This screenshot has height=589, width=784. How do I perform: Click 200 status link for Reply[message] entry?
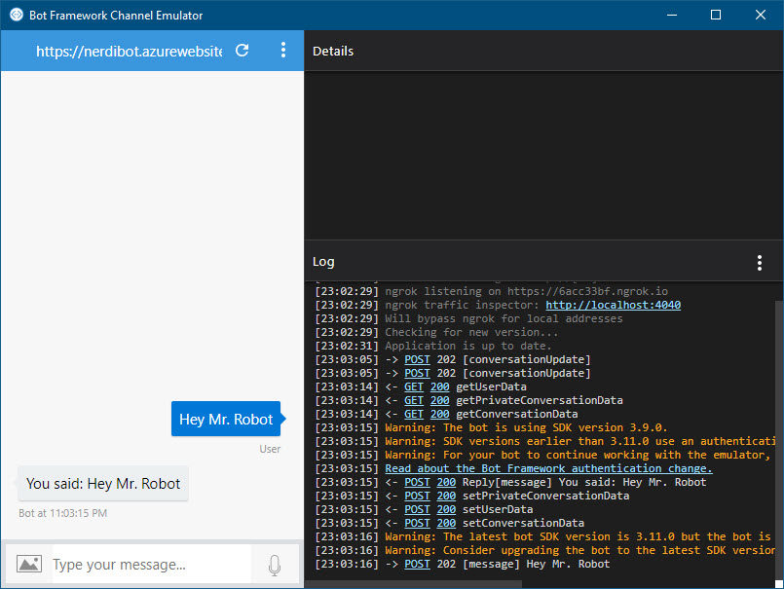coord(446,482)
